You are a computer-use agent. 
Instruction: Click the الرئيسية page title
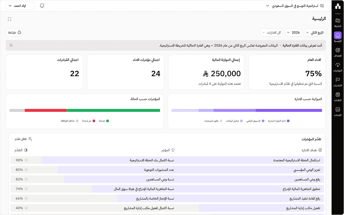(319, 19)
